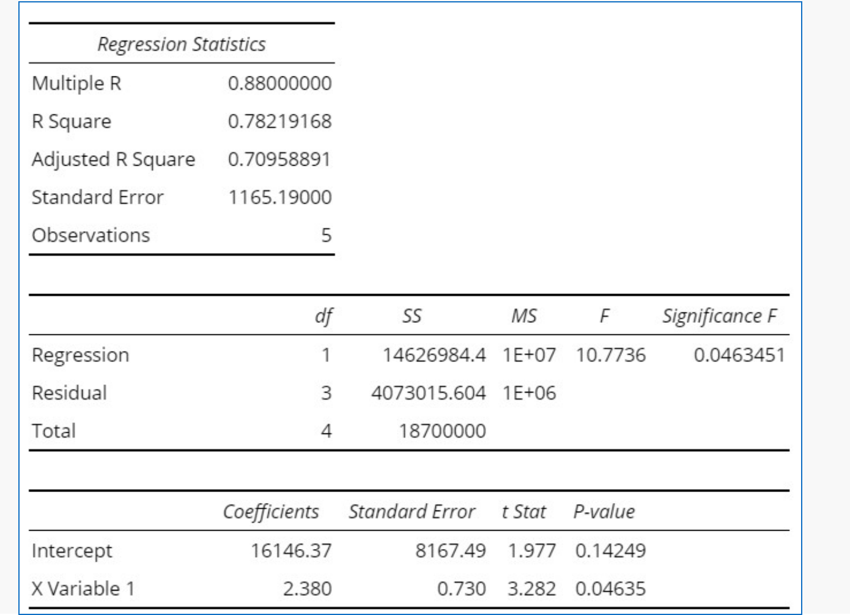The height and width of the screenshot is (615, 850).
Task: Click the Significance F column header
Action: pyautogui.click(x=719, y=315)
